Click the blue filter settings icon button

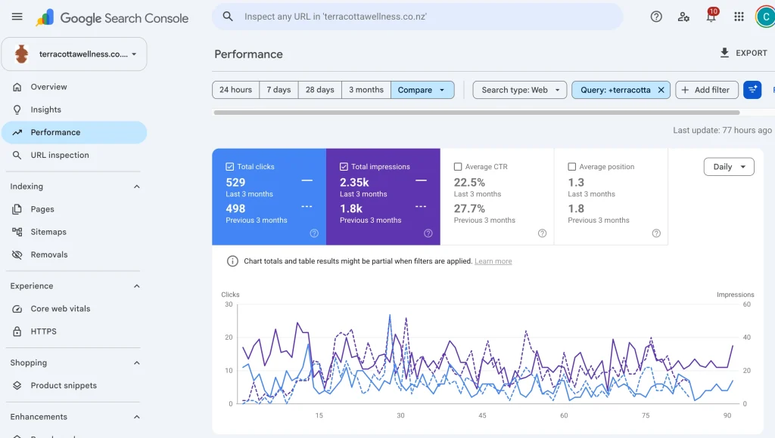click(x=752, y=90)
